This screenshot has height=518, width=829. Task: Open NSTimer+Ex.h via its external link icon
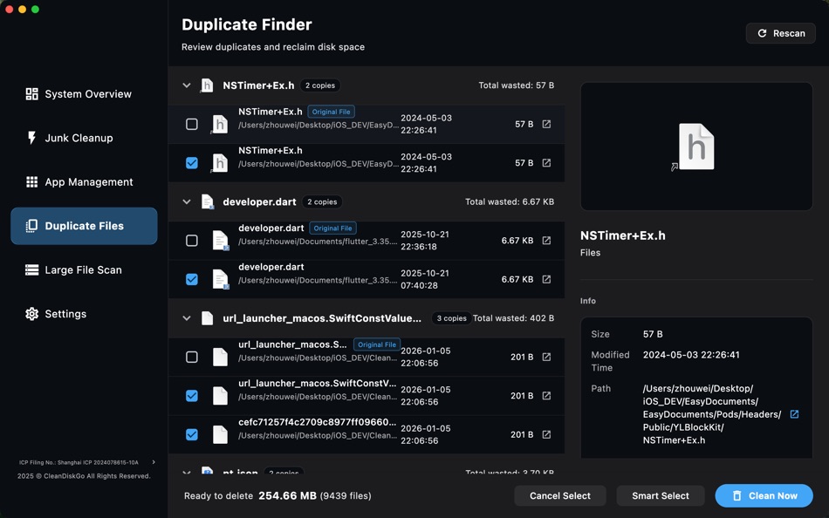(546, 124)
